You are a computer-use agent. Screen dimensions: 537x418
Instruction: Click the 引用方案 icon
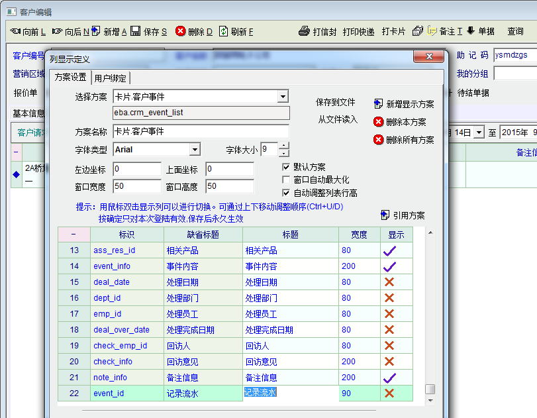pyautogui.click(x=385, y=215)
